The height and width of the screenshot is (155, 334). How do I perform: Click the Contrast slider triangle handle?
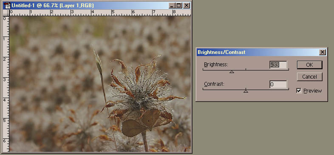click(246, 91)
